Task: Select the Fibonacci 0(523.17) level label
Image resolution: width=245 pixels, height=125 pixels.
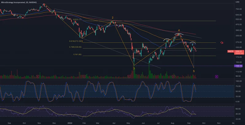Action: 77,19
